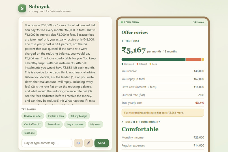
Task: Click the Send button
Action: (102, 143)
